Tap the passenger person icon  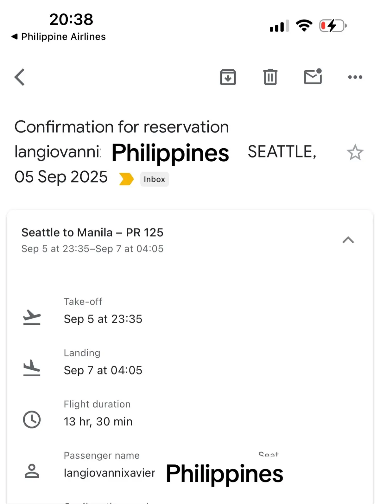[32, 471]
